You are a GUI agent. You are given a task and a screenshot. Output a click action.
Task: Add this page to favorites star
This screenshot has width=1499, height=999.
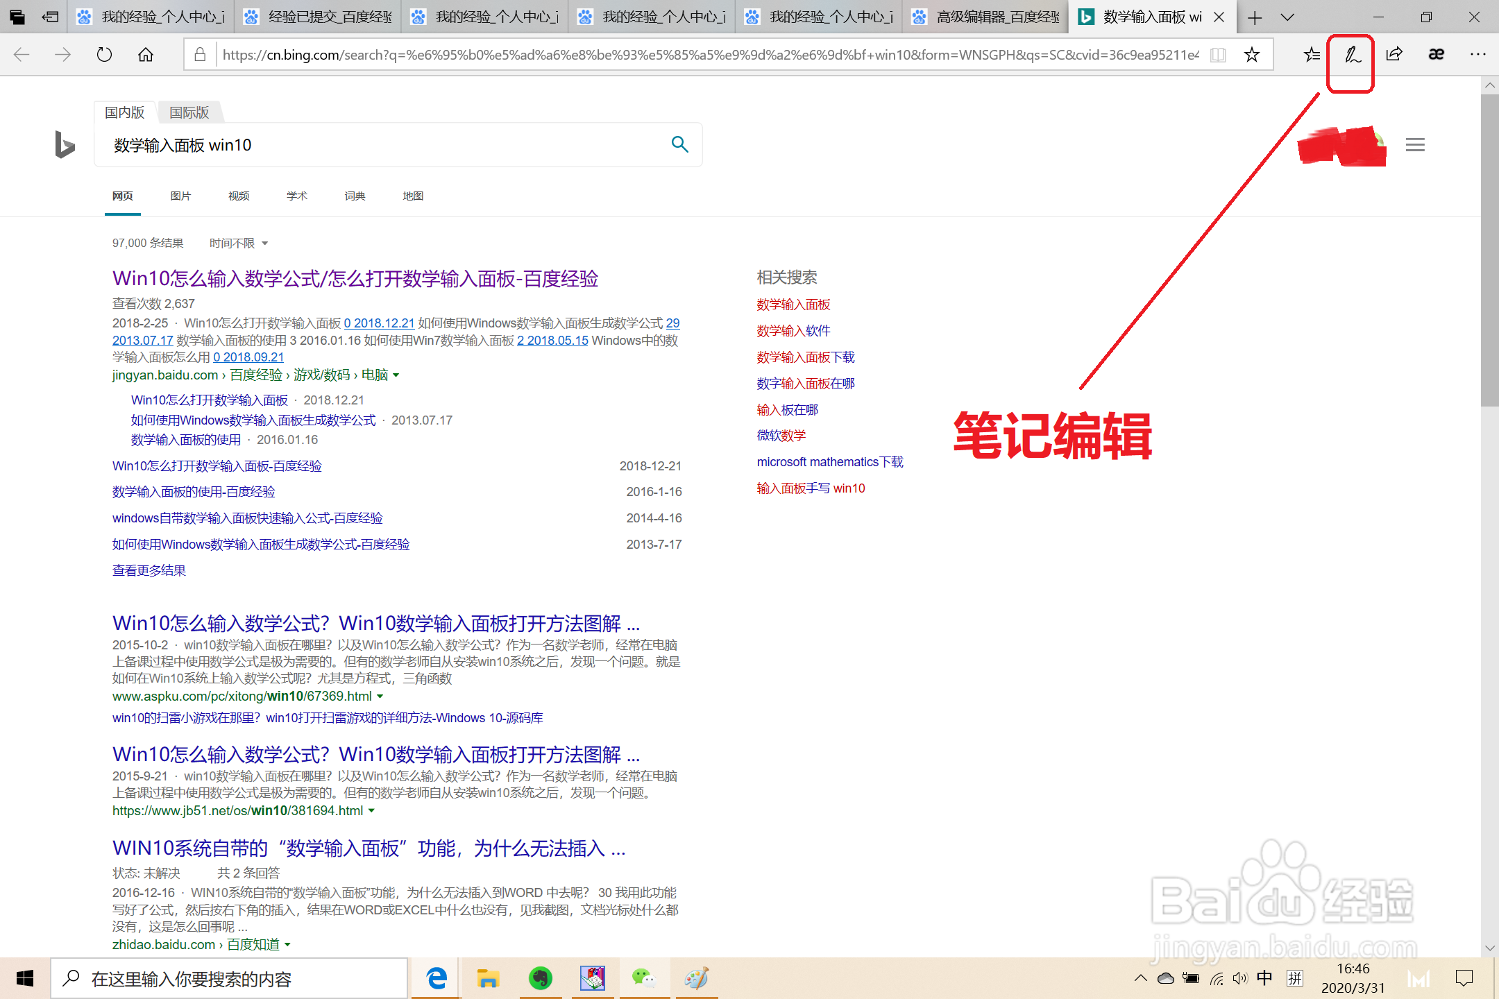pyautogui.click(x=1252, y=55)
